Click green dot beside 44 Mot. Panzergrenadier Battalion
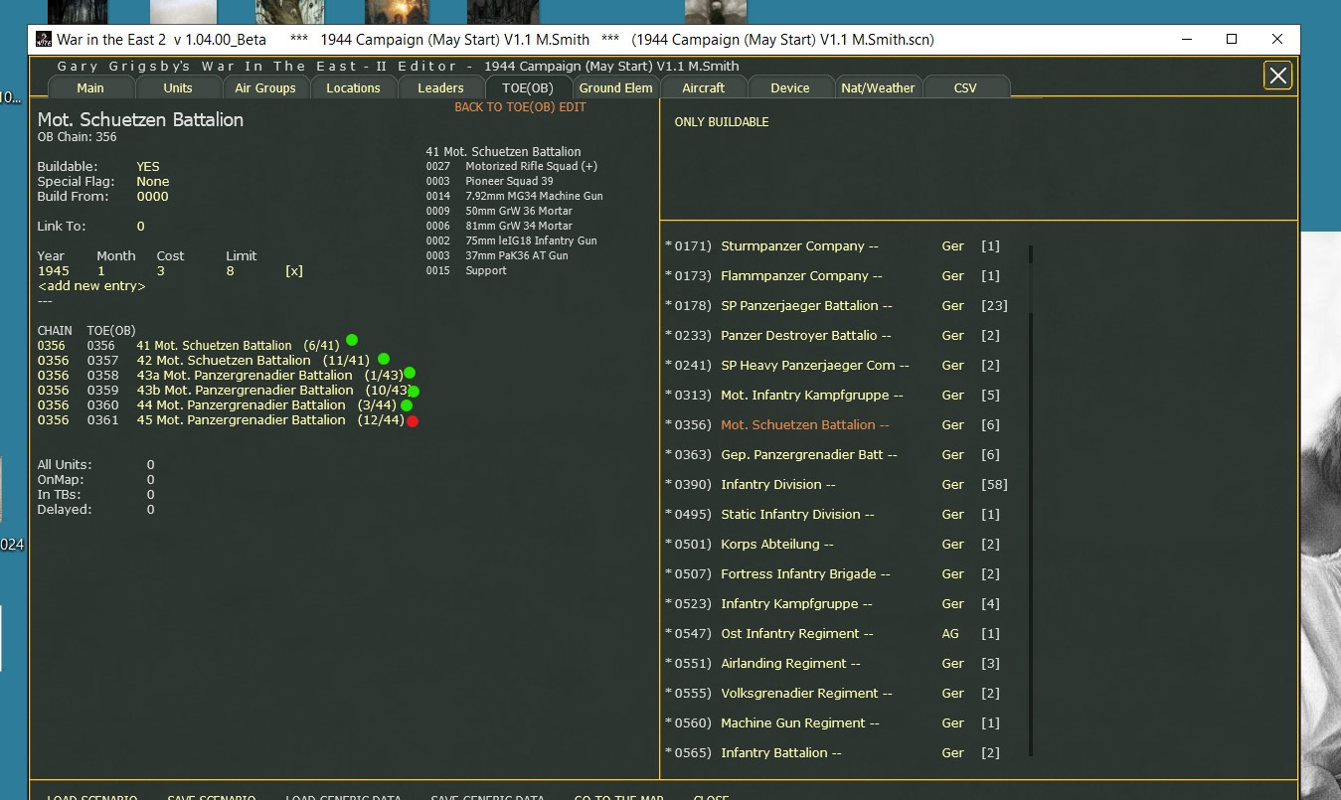Screen dimensions: 1341x800 coord(407,405)
